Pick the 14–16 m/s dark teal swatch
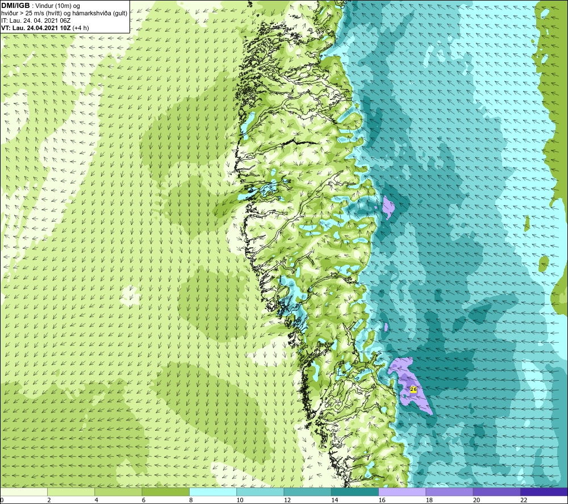This screenshot has width=568, height=504. (355, 491)
